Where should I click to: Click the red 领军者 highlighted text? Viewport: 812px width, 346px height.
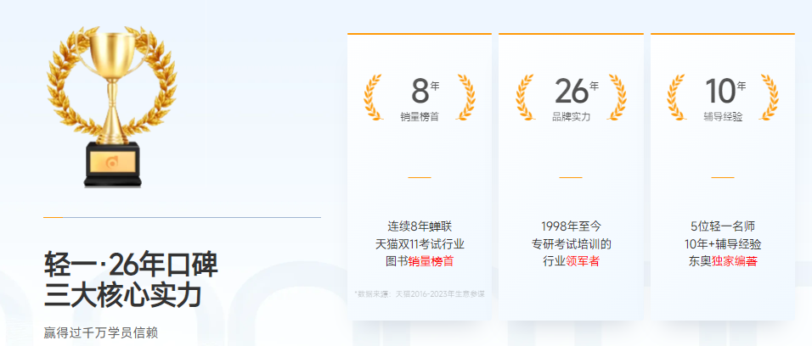[583, 261]
